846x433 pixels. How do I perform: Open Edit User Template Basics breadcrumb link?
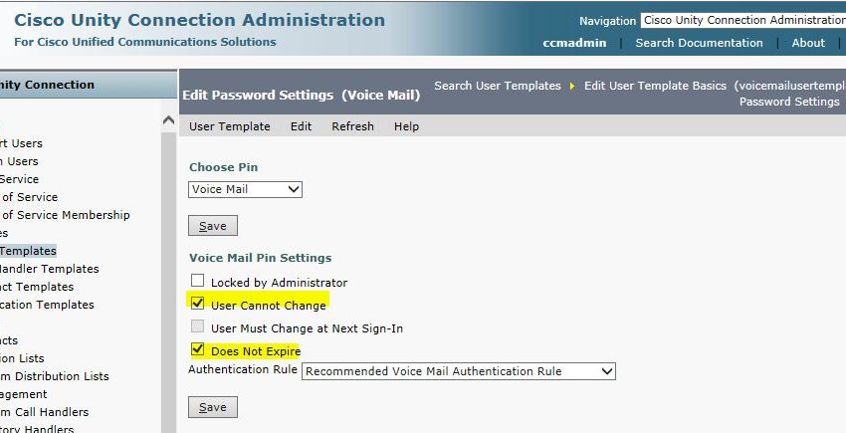pos(655,86)
